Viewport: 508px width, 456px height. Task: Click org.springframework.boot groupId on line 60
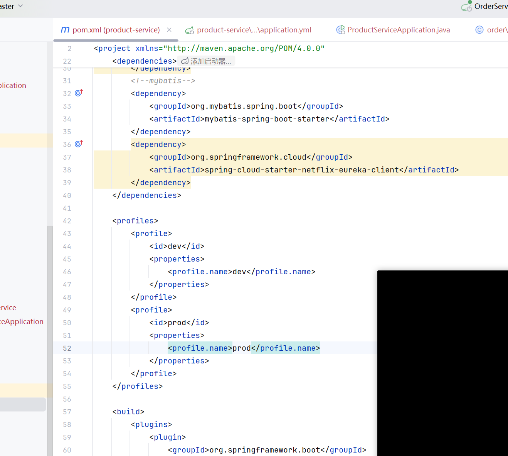tap(265, 450)
